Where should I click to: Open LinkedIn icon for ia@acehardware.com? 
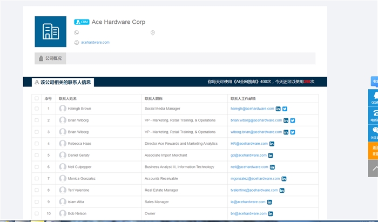pos(269,202)
